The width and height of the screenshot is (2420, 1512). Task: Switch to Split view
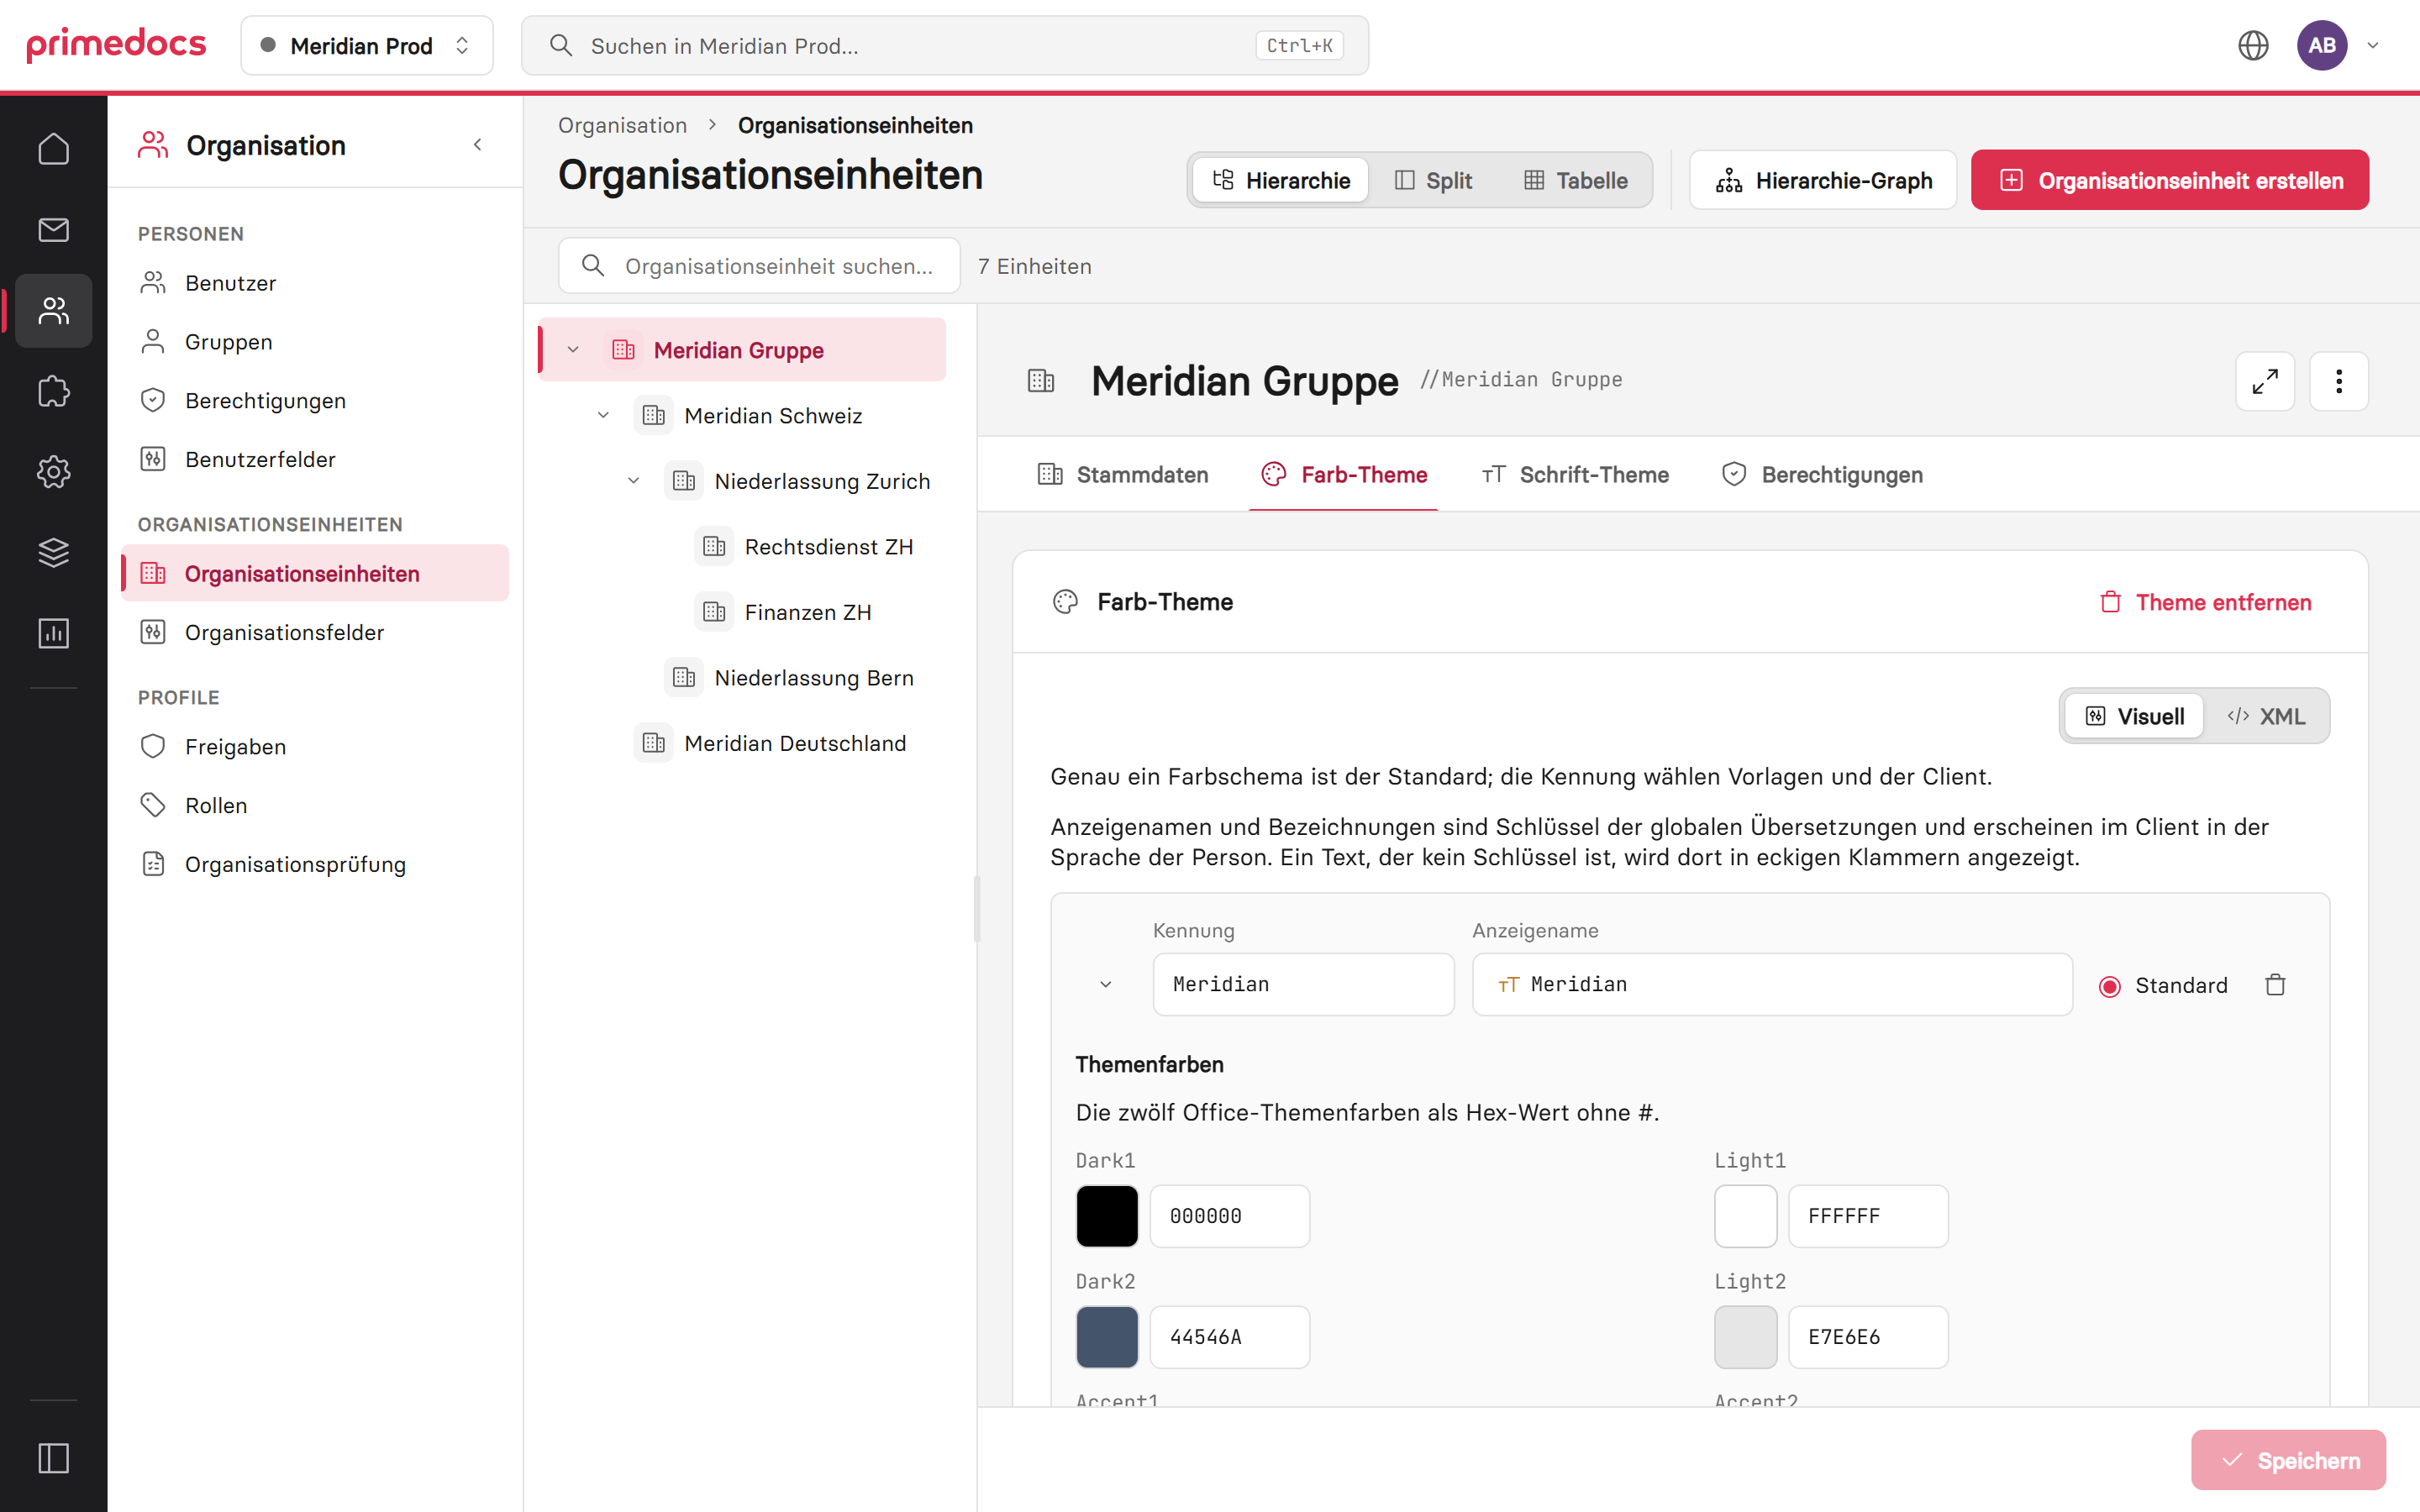click(x=1433, y=180)
